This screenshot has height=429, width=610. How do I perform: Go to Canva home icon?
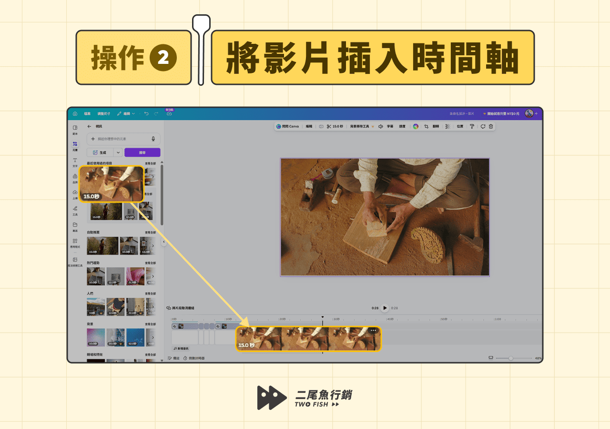(x=75, y=113)
